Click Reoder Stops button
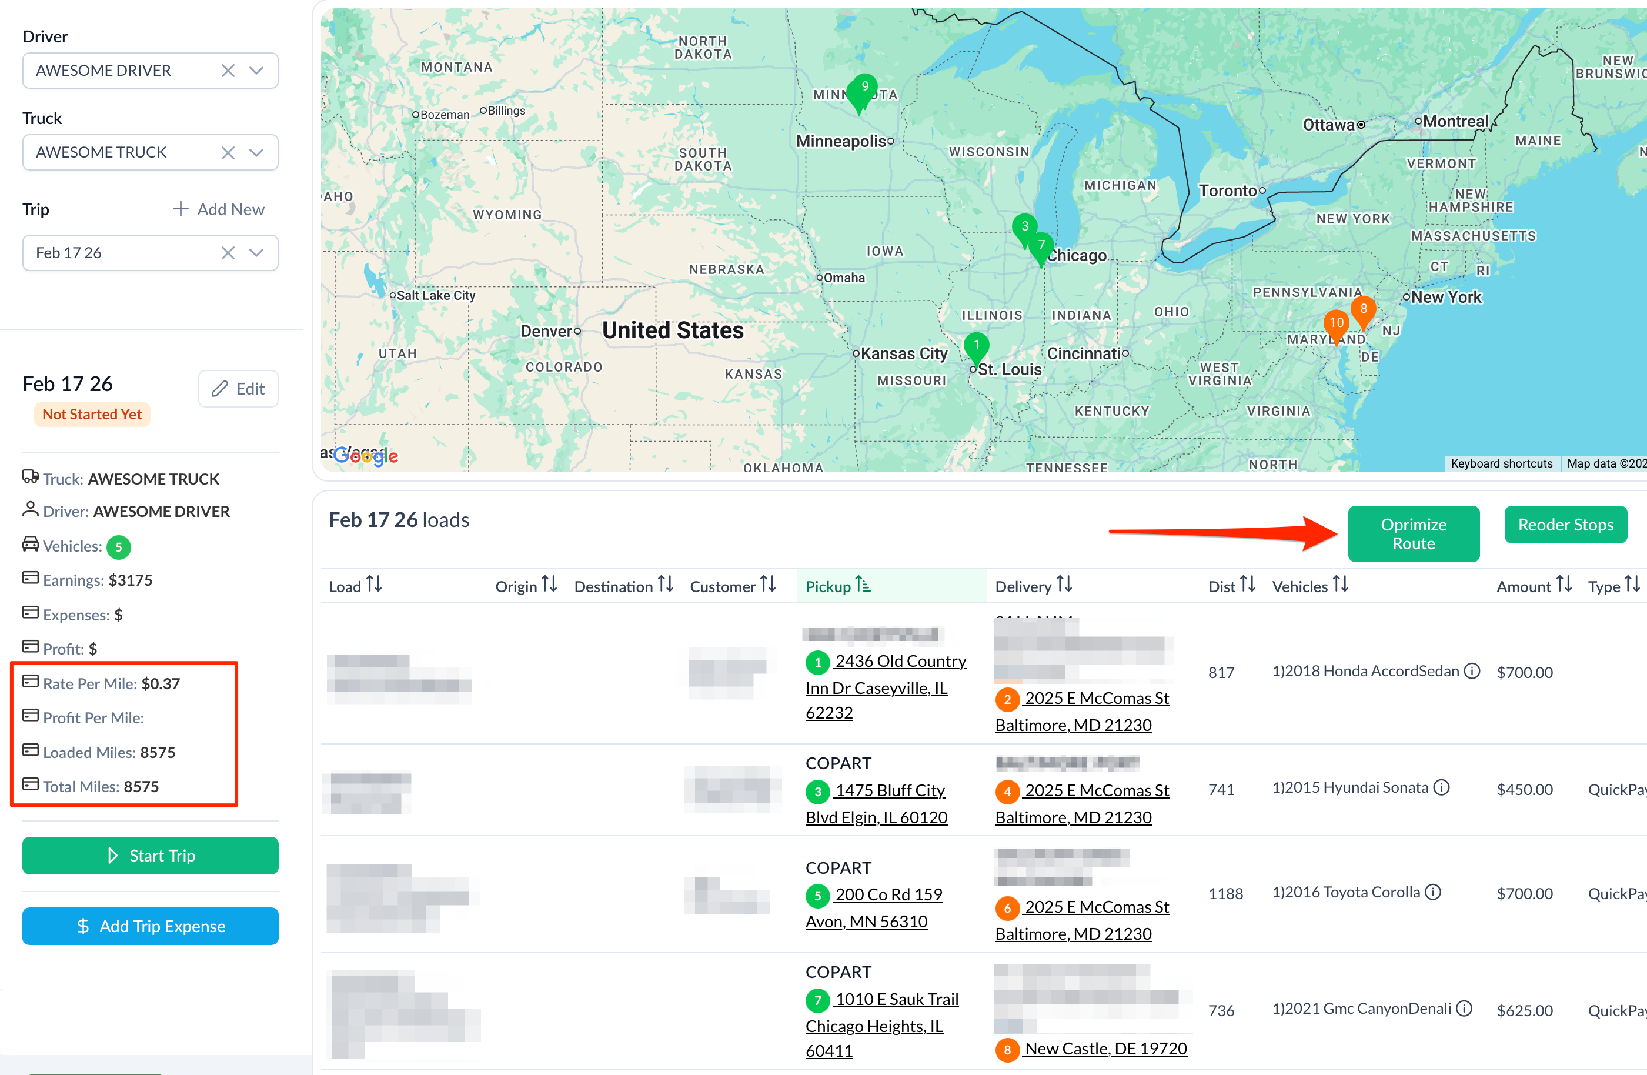Viewport: 1647px width, 1075px height. (x=1565, y=525)
